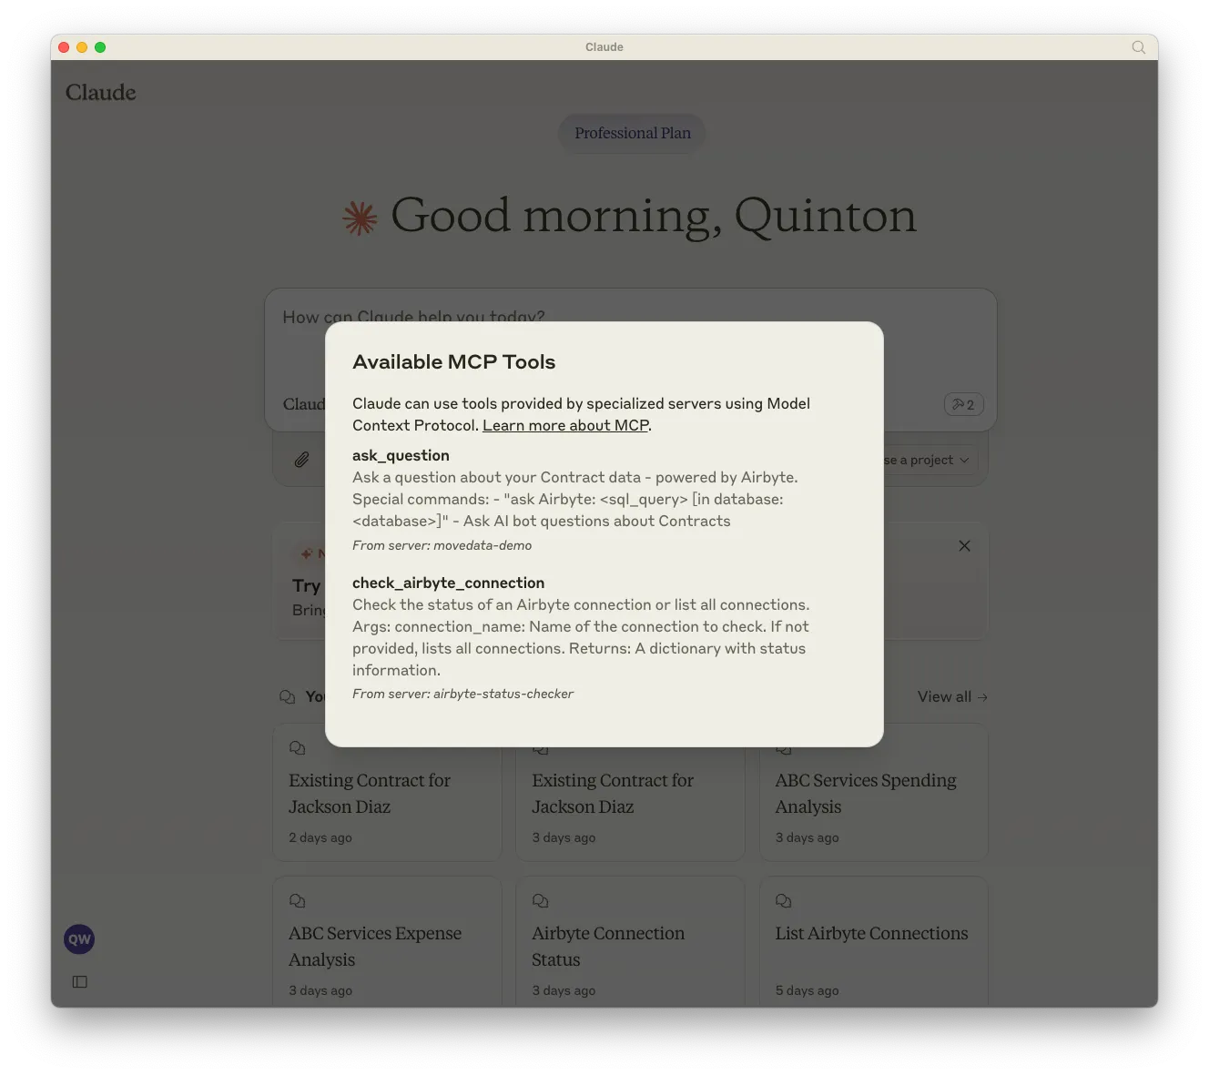Open List Airbyte Connections chat
The height and width of the screenshot is (1075, 1209).
coord(874,942)
